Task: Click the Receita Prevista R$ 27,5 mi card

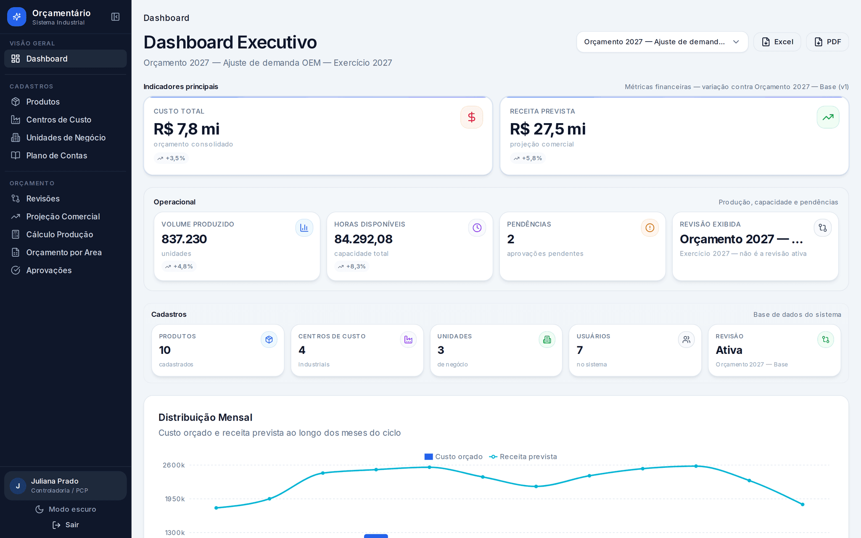Action: [674, 136]
